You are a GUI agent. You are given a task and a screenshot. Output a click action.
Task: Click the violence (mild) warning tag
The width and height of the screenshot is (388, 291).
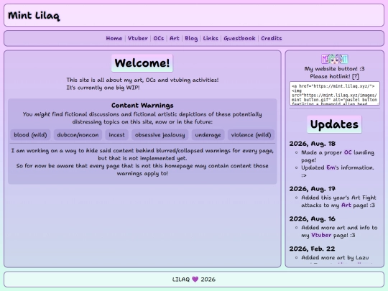[x=251, y=135]
